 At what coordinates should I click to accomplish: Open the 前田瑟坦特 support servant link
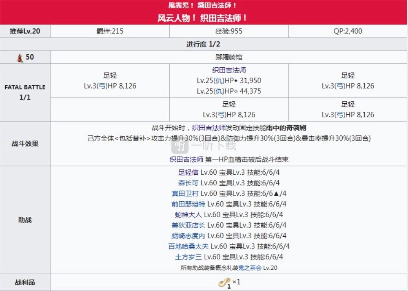[x=188, y=204]
